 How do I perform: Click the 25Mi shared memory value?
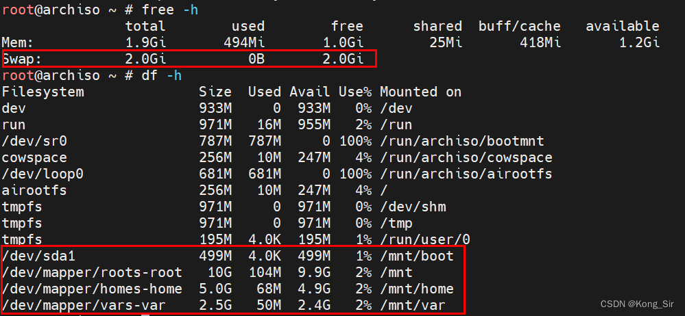(446, 42)
